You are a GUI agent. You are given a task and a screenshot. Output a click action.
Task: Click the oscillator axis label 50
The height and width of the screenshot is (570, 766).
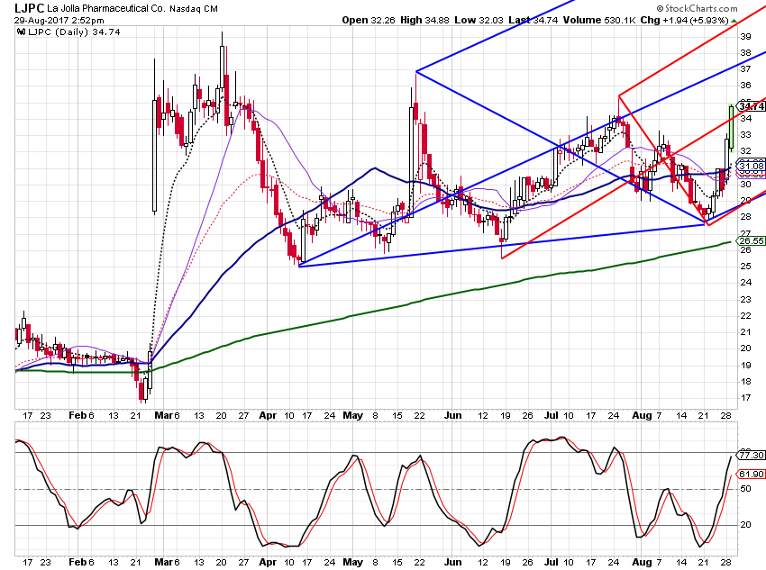coord(745,489)
